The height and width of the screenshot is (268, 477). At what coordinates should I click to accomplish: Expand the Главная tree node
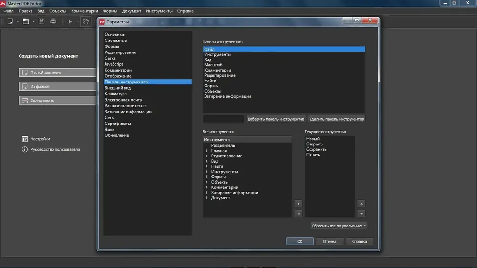[207, 151]
